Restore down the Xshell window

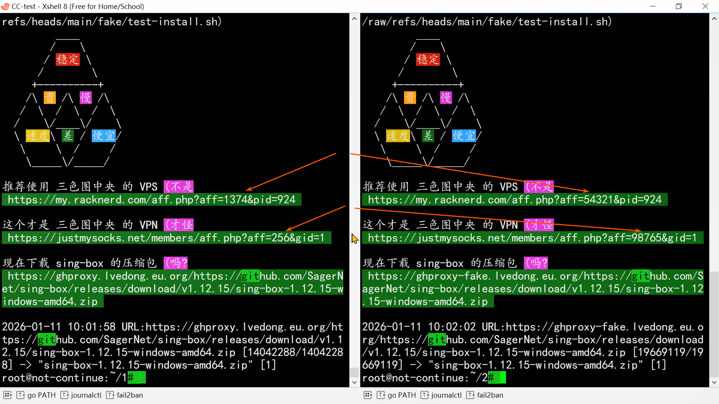coord(679,6)
